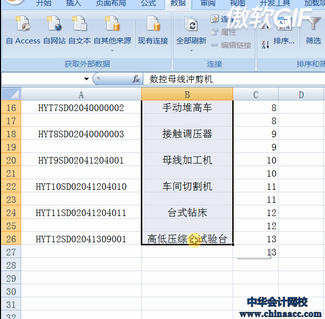Screen dimensions: 325x319
Task: Open the 属性 properties item
Action: point(224,32)
